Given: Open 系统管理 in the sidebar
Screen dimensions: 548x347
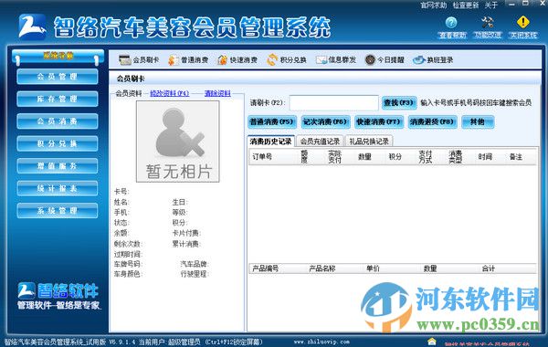Looking at the screenshot, I should coord(58,211).
